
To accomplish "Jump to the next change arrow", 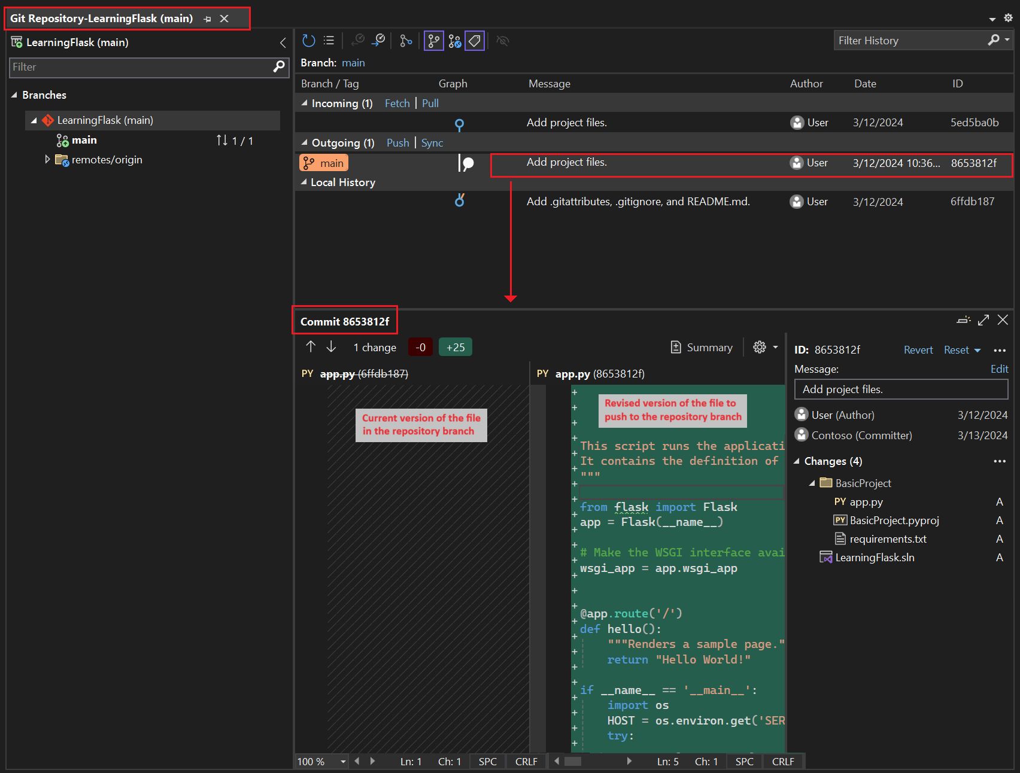I will tap(331, 347).
